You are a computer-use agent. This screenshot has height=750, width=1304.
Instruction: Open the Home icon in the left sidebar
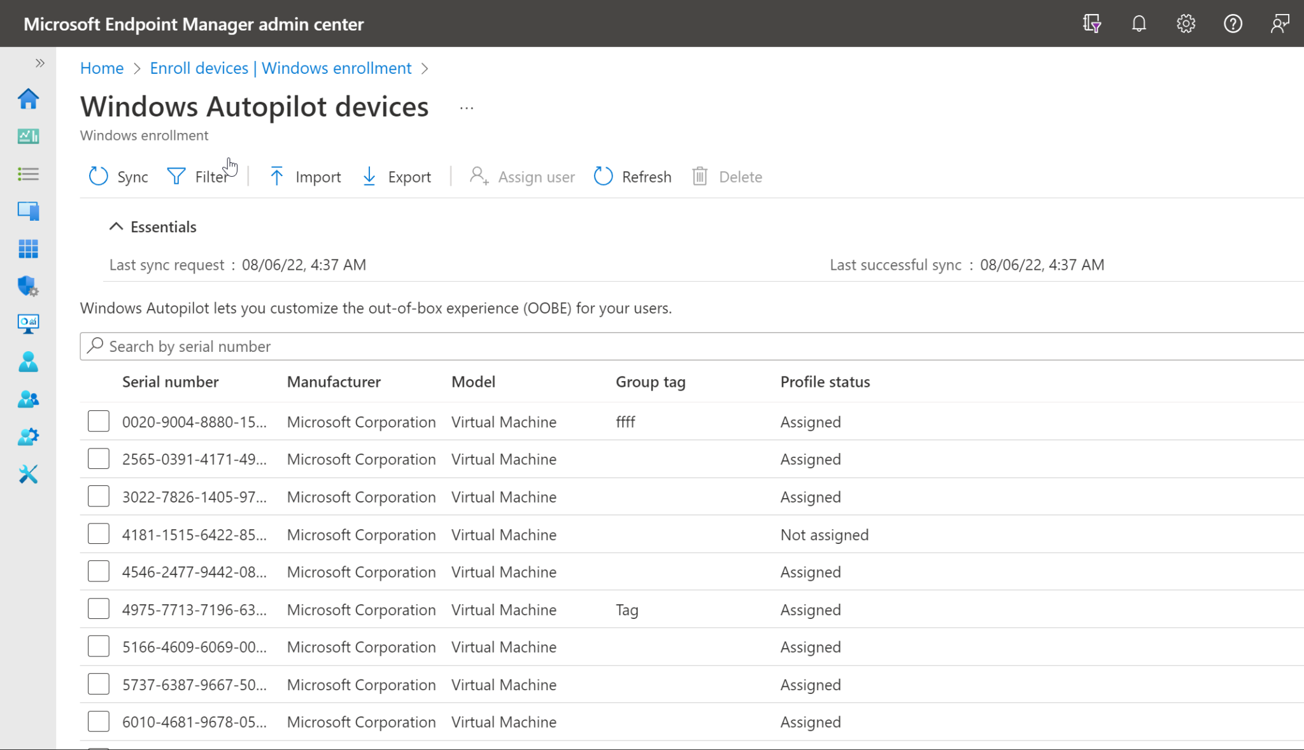click(x=28, y=99)
